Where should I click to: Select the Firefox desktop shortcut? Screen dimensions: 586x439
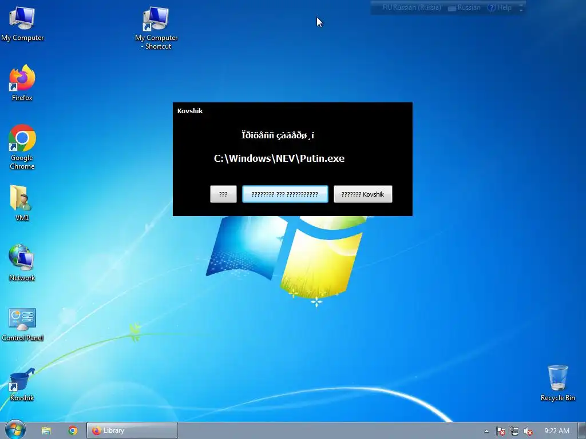click(22, 83)
